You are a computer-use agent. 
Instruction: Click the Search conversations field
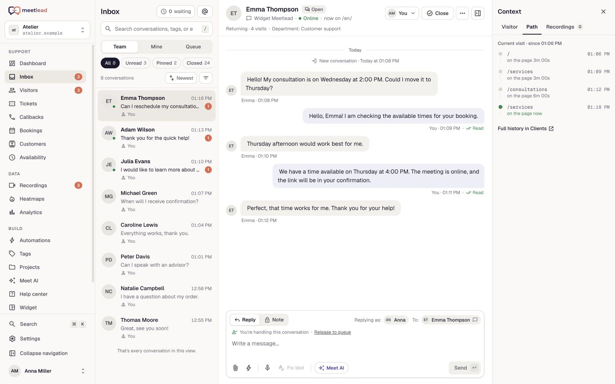[x=156, y=29]
